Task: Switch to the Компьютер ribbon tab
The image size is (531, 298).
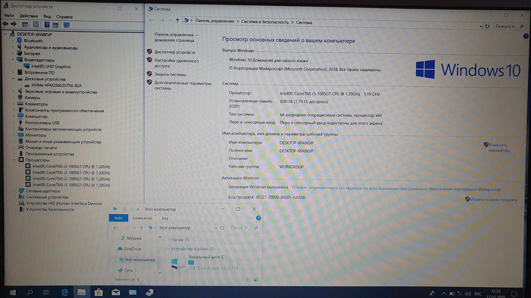Action: coord(142,218)
